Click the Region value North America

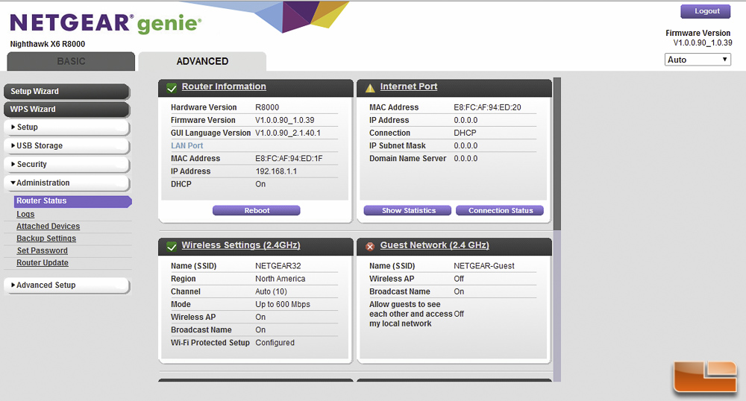[x=280, y=279]
